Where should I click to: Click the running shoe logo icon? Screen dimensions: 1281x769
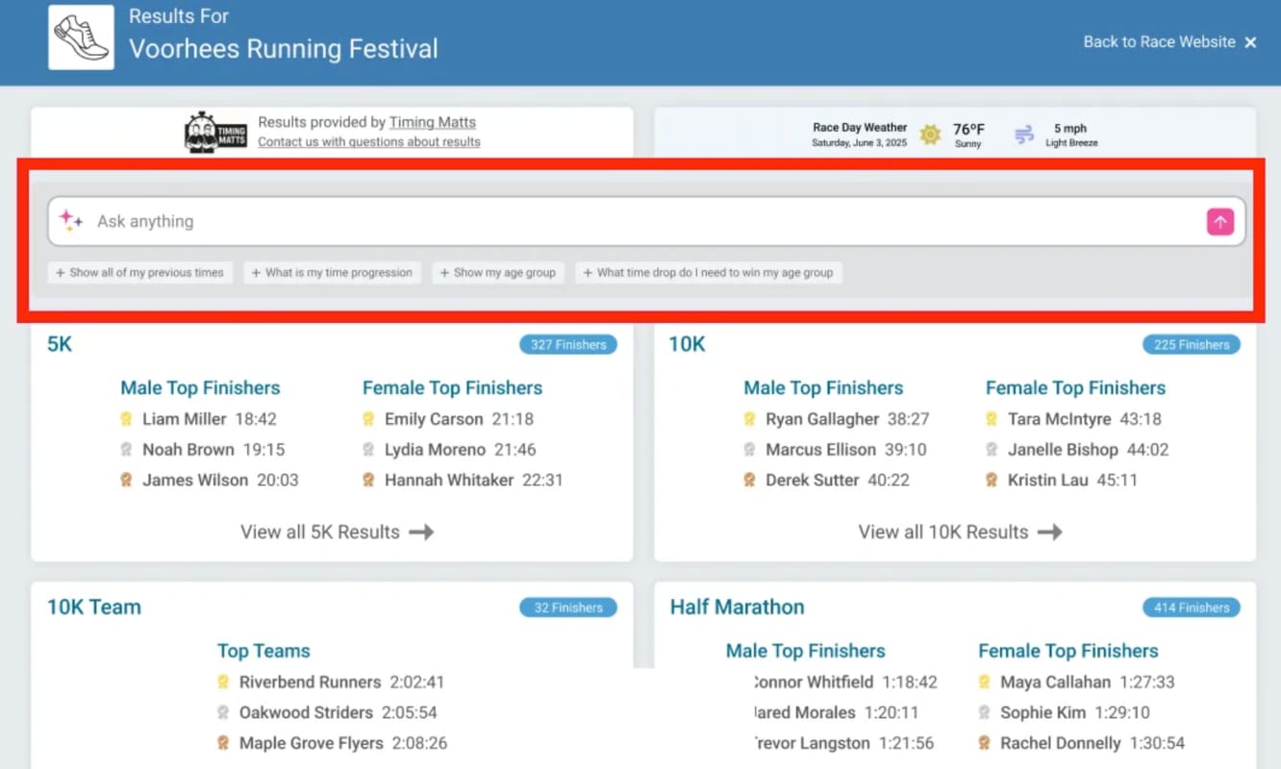81,37
